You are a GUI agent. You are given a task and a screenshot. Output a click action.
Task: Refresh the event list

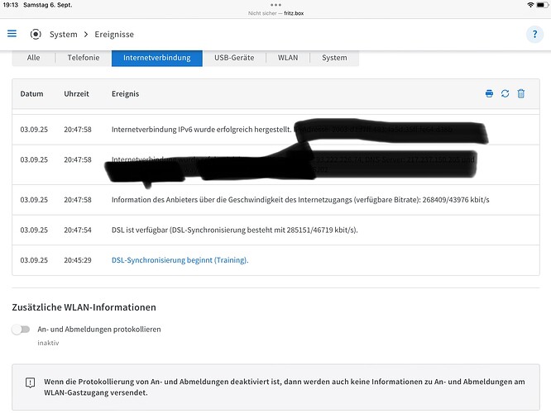[x=505, y=94]
